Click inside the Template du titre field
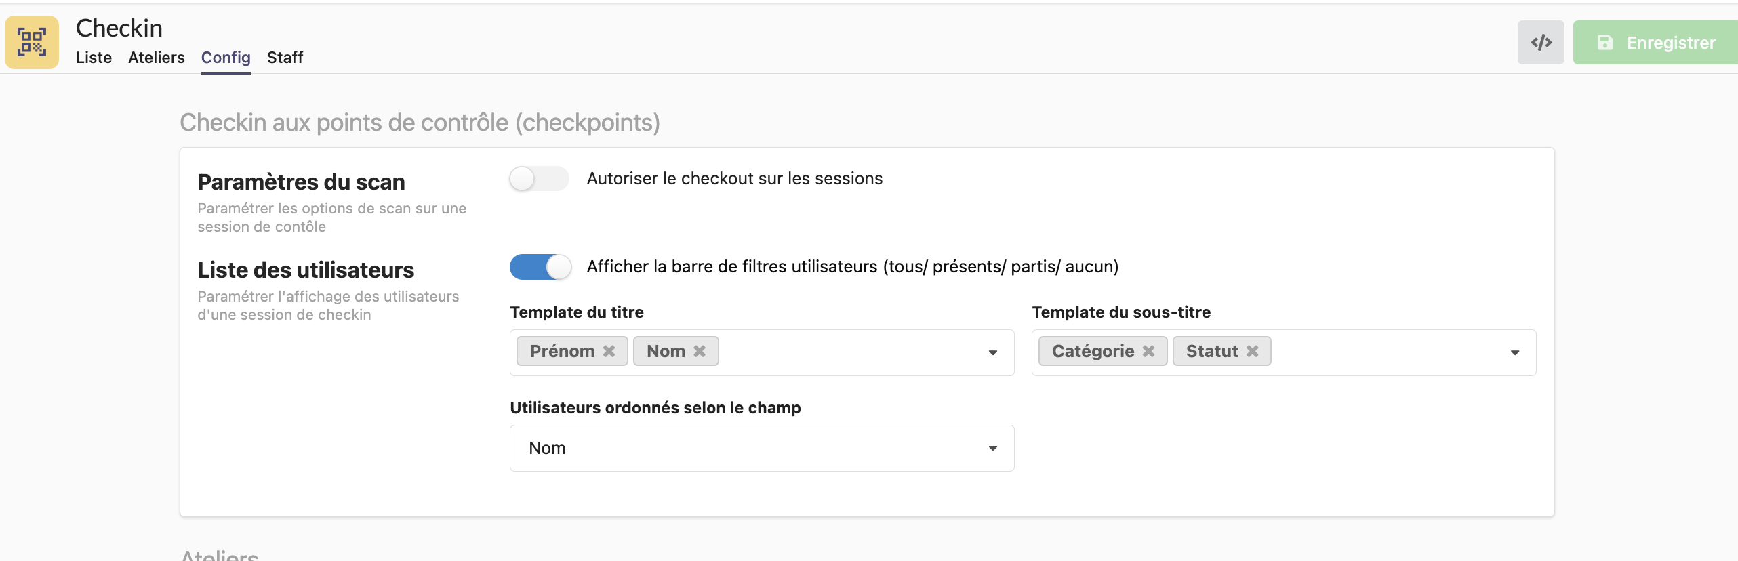The width and height of the screenshot is (1738, 561). [x=847, y=352]
